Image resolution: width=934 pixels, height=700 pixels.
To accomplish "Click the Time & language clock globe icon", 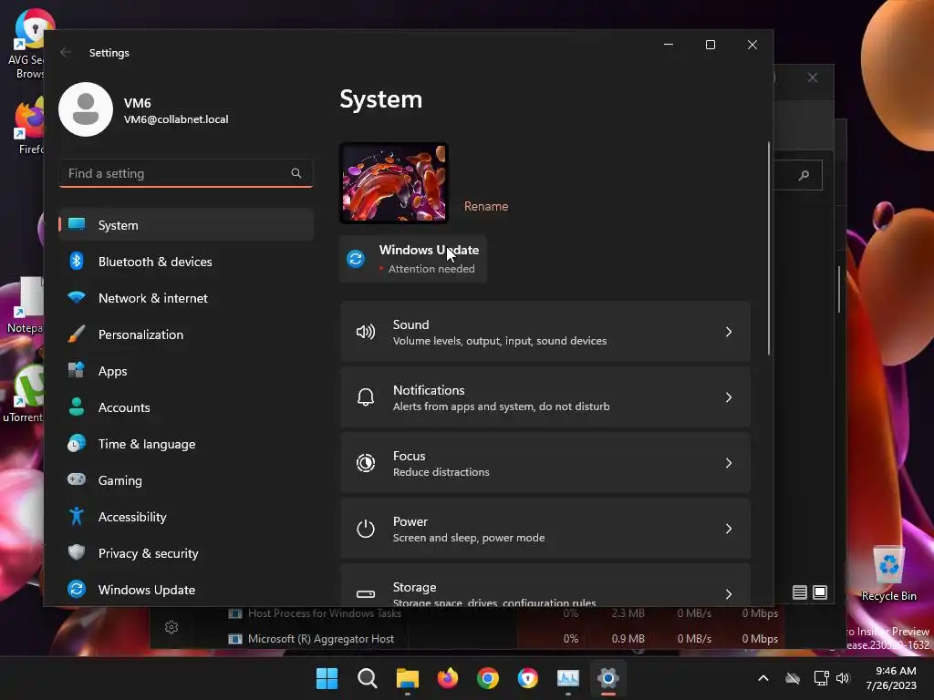I will pos(77,444).
